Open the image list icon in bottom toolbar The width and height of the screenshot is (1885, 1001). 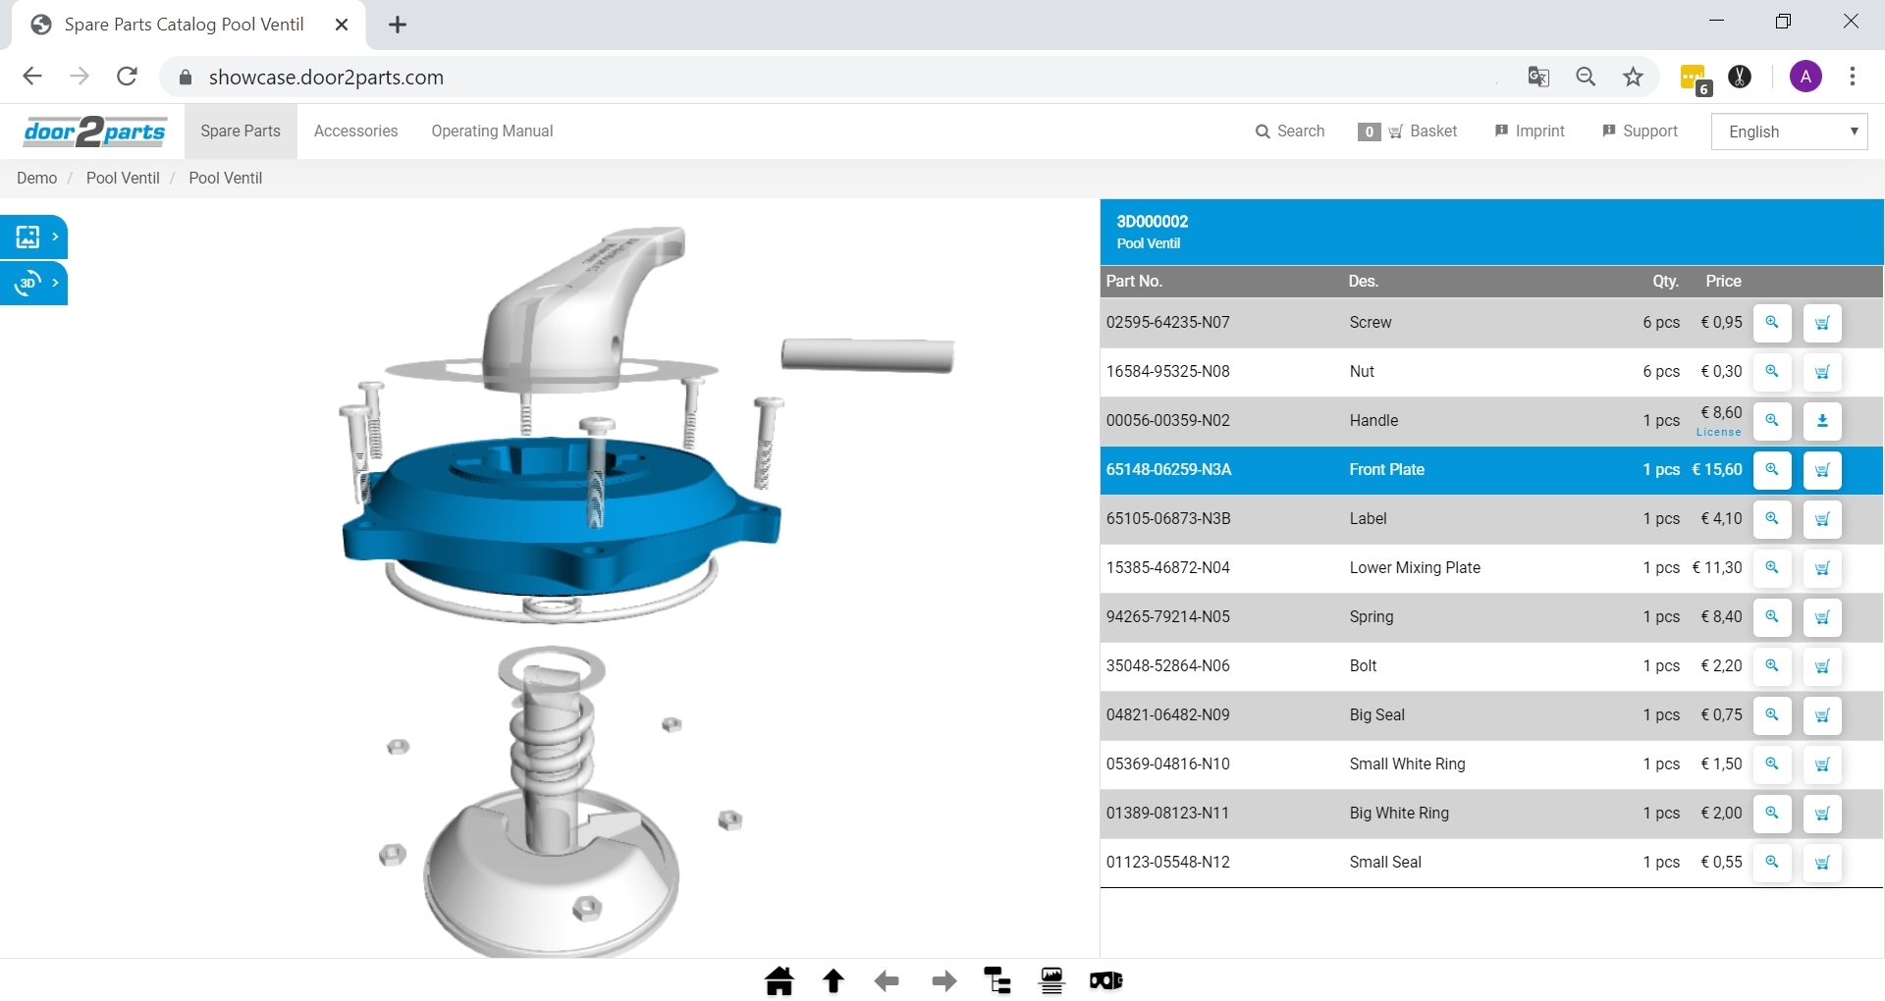pos(1051,980)
